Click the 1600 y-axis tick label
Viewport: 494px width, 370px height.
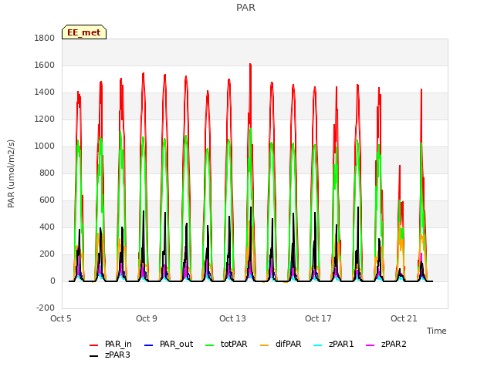(45, 65)
